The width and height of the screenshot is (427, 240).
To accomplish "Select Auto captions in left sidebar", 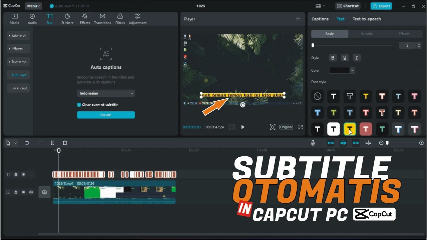I will pos(18,75).
